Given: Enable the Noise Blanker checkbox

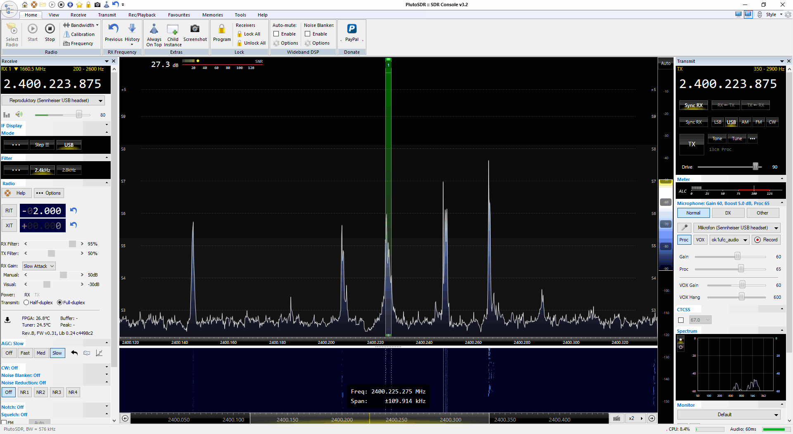Looking at the screenshot, I should [x=308, y=34].
